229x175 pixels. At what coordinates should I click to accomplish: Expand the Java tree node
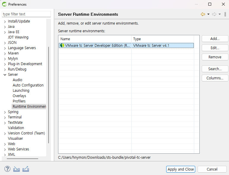[5, 27]
